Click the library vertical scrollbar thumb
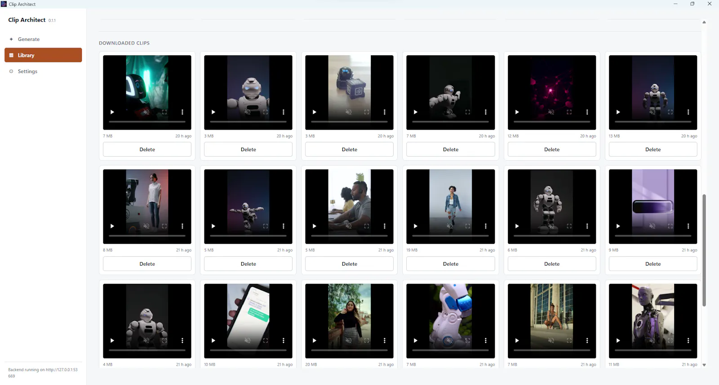719x385 pixels. click(x=704, y=250)
